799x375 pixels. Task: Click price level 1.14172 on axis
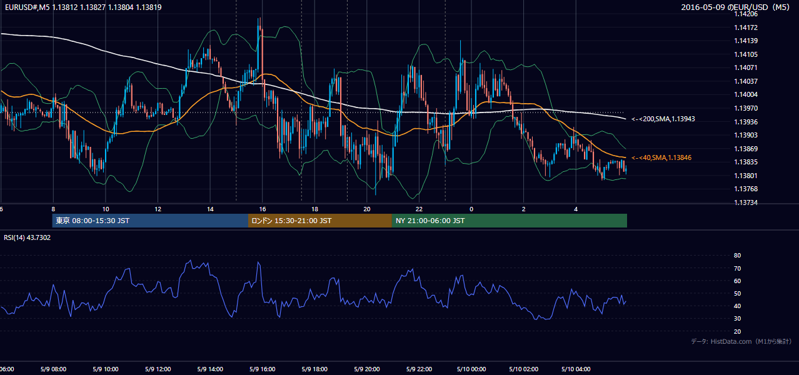745,27
